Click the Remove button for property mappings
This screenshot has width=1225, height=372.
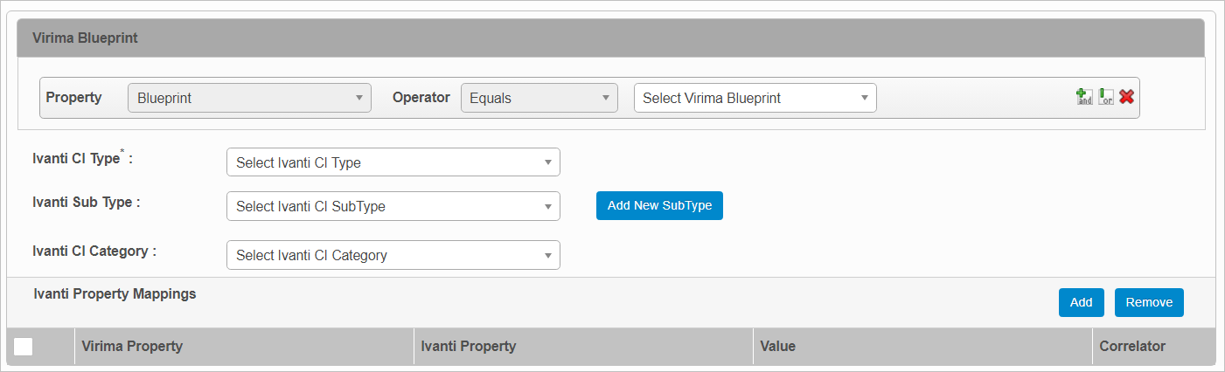pyautogui.click(x=1149, y=302)
